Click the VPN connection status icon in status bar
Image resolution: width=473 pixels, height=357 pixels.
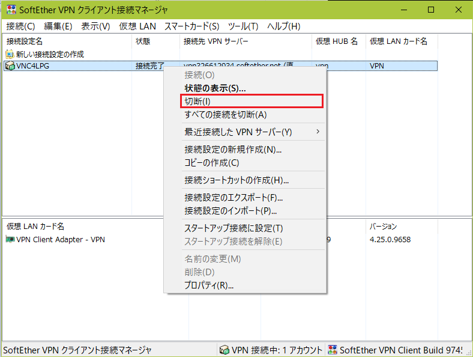pyautogui.click(x=224, y=350)
